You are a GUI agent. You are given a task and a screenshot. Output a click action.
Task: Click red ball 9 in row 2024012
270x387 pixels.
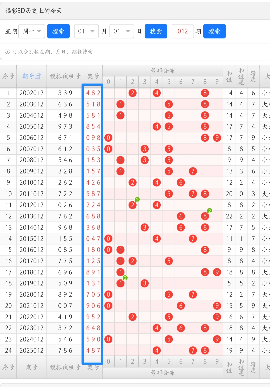coord(217,339)
